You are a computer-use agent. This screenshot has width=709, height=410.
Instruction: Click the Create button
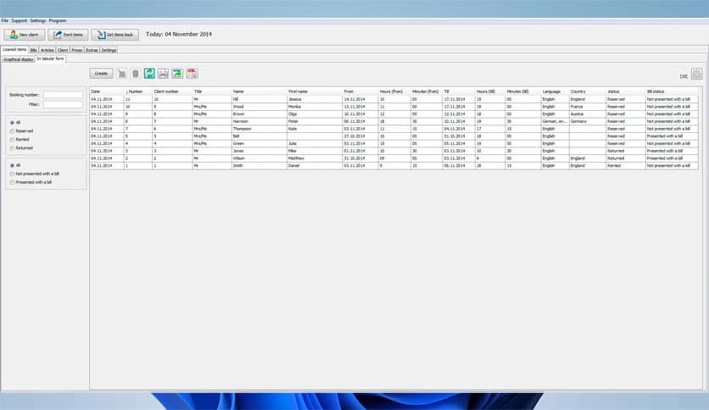[x=101, y=73]
